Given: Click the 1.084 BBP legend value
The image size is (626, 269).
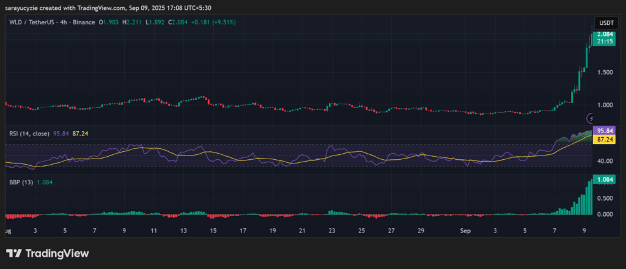Looking at the screenshot, I should click(44, 182).
